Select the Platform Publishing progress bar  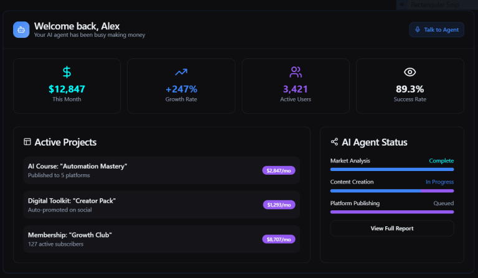point(392,212)
